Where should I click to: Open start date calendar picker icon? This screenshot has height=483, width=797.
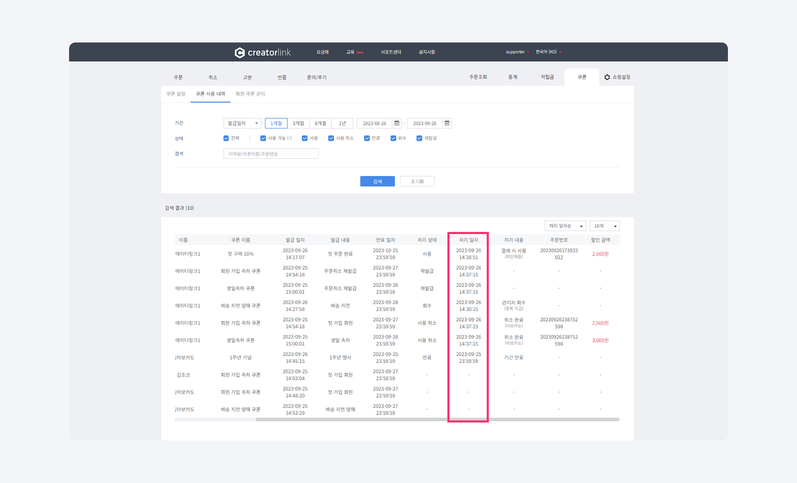click(x=397, y=123)
